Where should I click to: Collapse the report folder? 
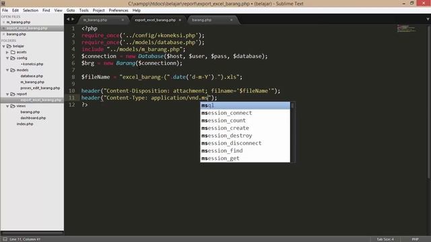[7, 94]
